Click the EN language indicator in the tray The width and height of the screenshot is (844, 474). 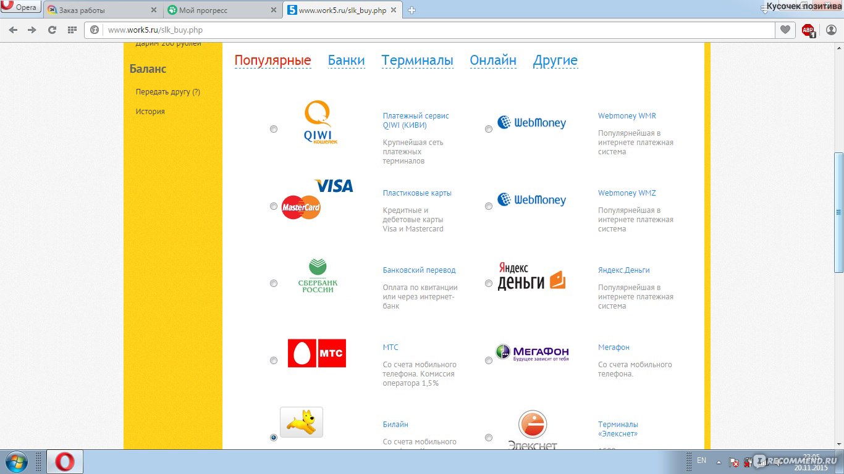coord(701,460)
